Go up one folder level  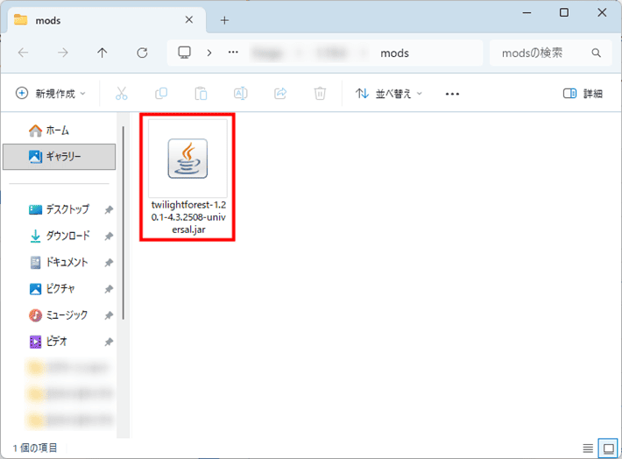click(x=102, y=53)
